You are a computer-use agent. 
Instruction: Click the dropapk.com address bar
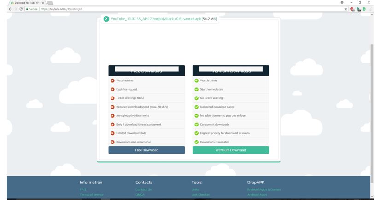point(184,9)
